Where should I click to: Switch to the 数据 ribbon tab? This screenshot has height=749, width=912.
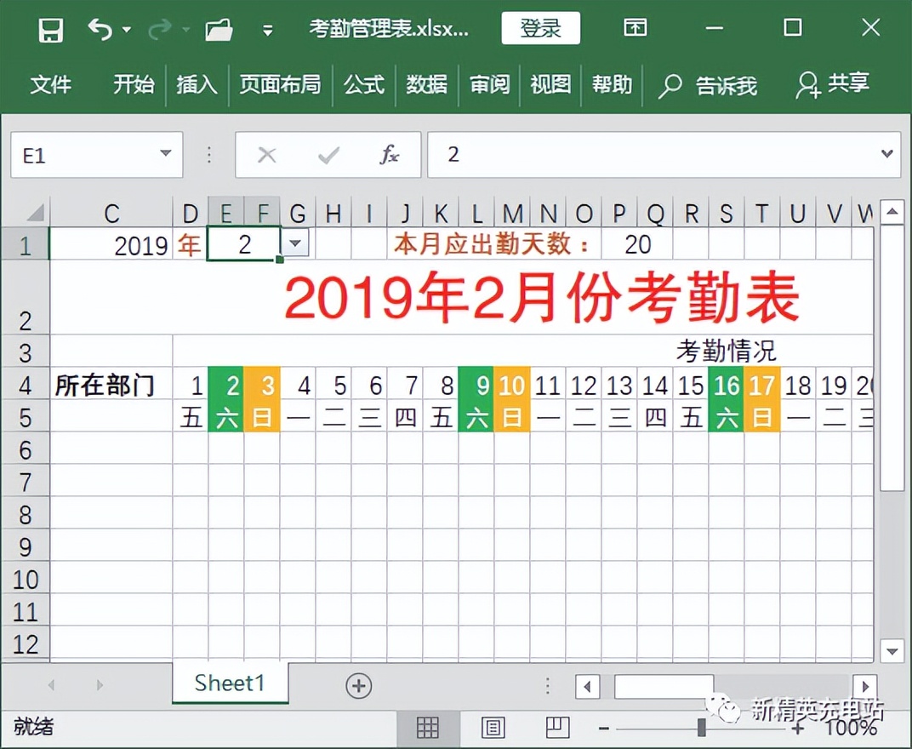click(427, 85)
